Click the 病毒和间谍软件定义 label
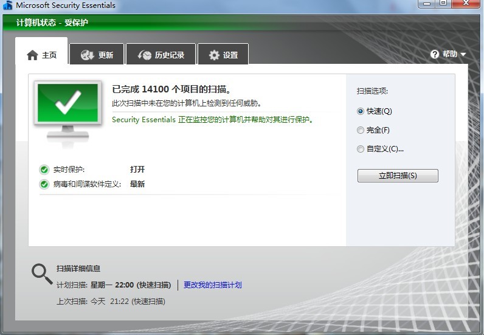Screen dimensions: 484x335 (x=87, y=184)
